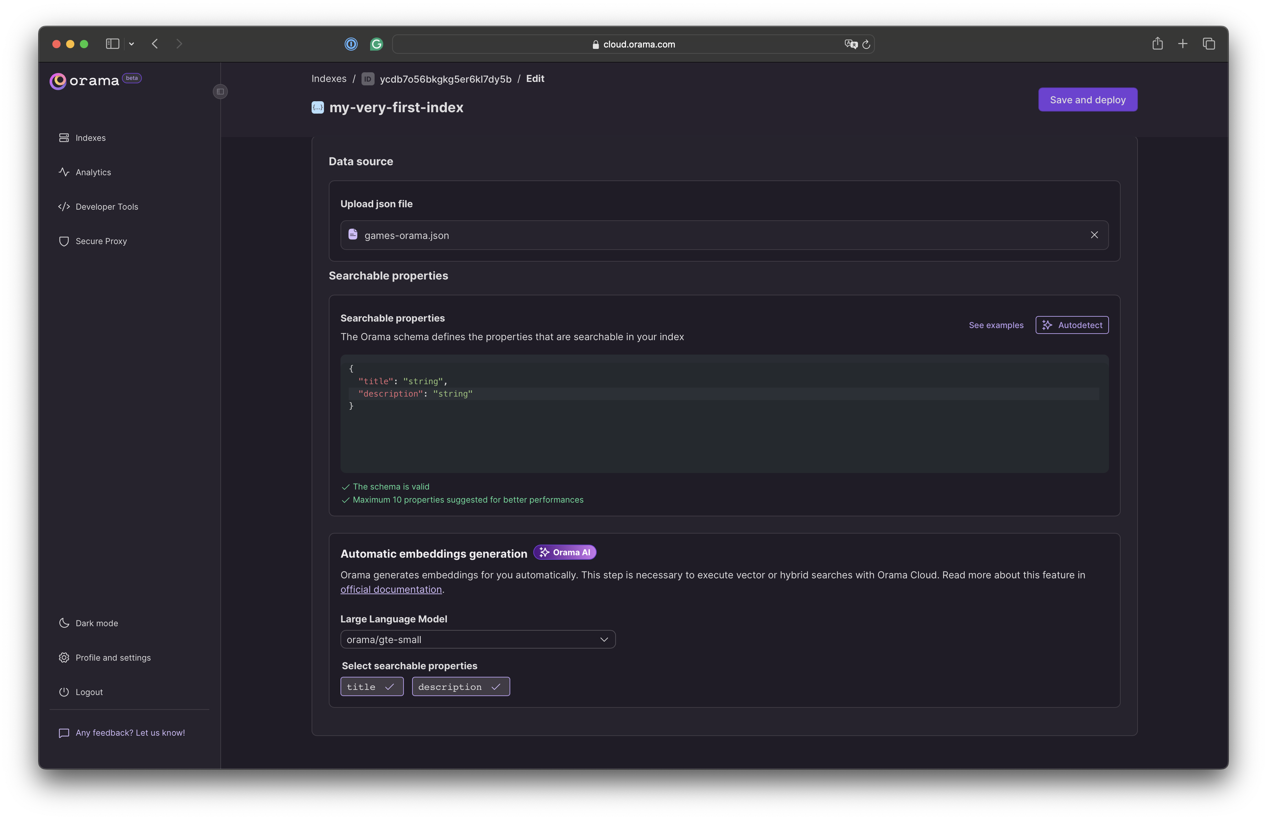Image resolution: width=1267 pixels, height=820 pixels.
Task: Click the Autodetect button
Action: [1072, 325]
